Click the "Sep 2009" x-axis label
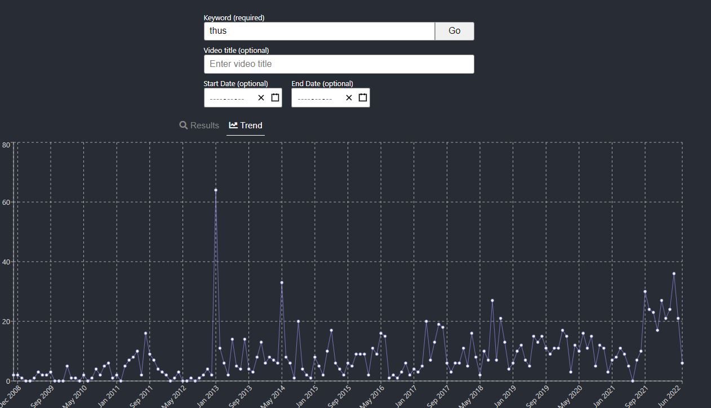This screenshot has height=408, width=711. [42, 396]
